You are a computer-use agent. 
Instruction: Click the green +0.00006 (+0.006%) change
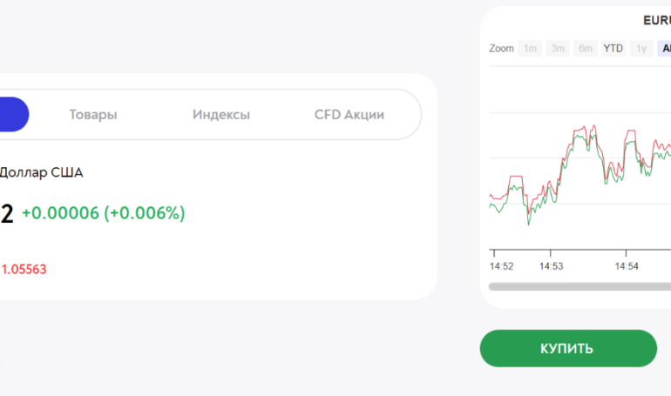point(104,213)
